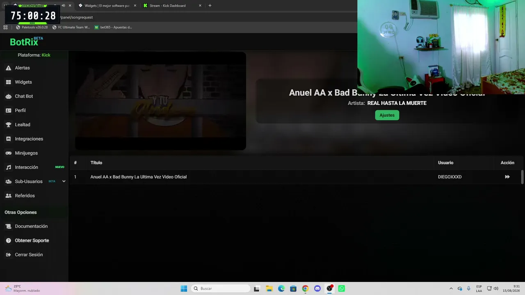
Task: Close the Stream - Kick Dashboard tab
Action: [200, 6]
